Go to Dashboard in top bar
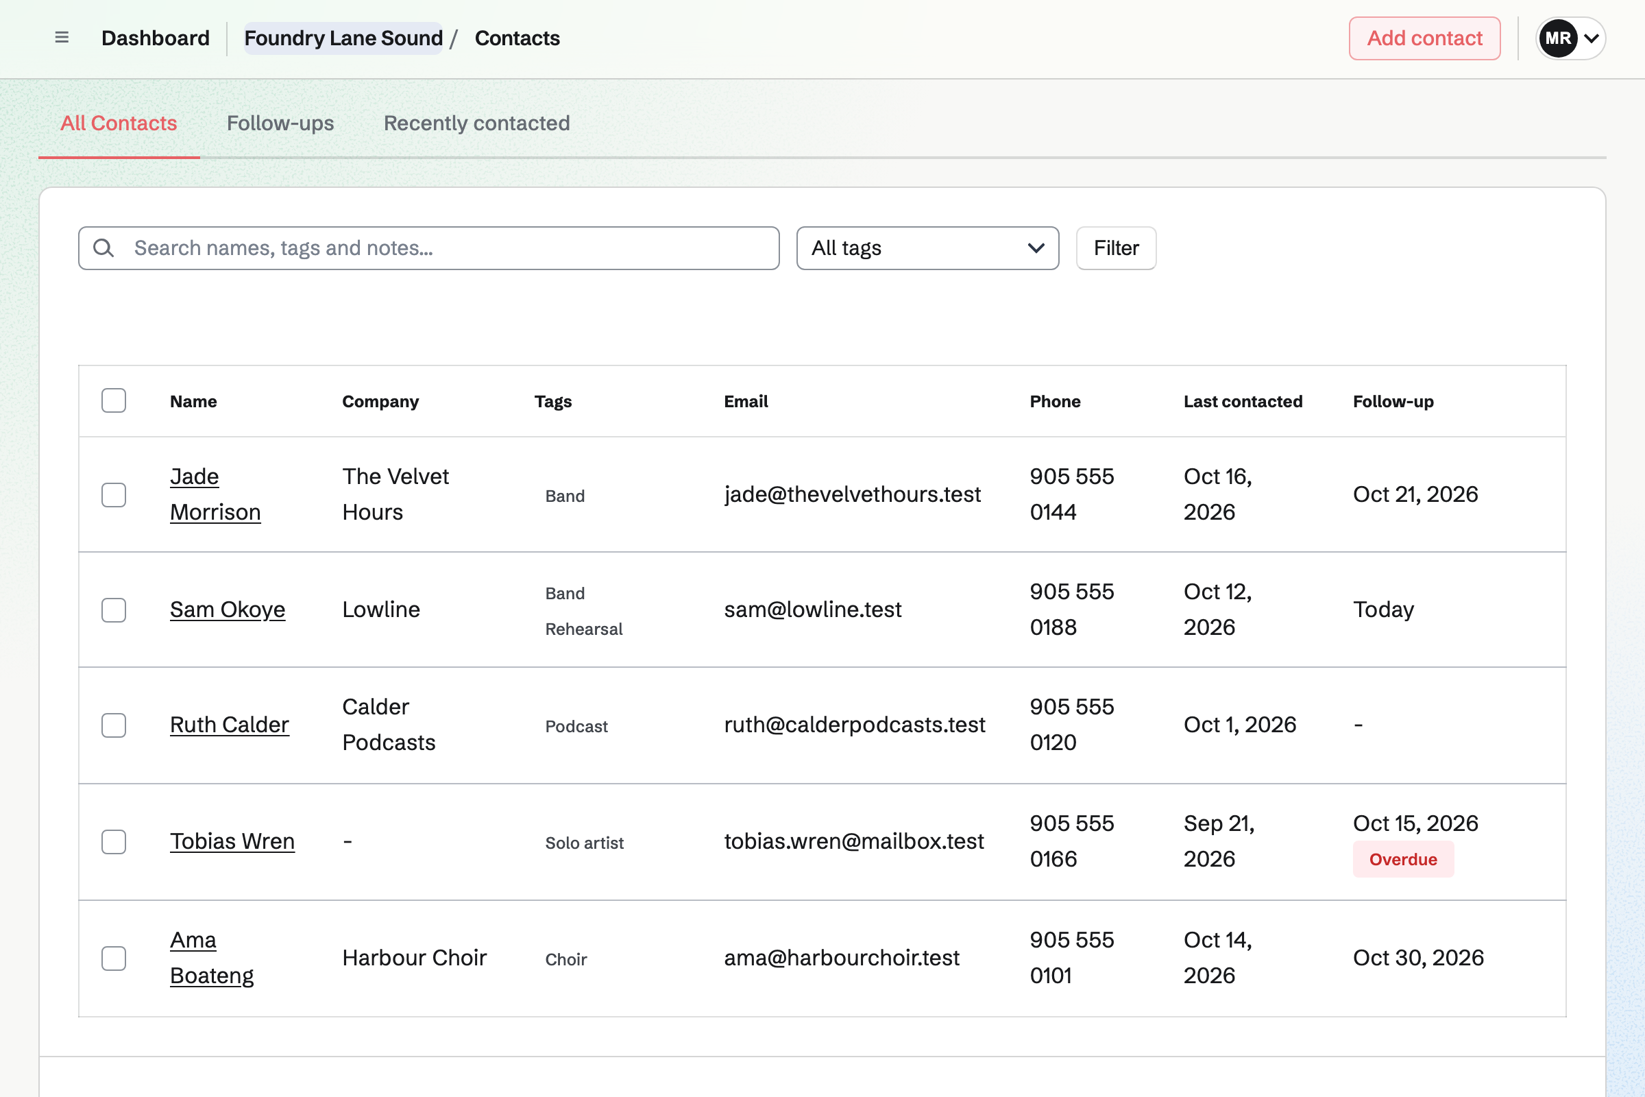Viewport: 1645px width, 1097px height. click(x=156, y=38)
